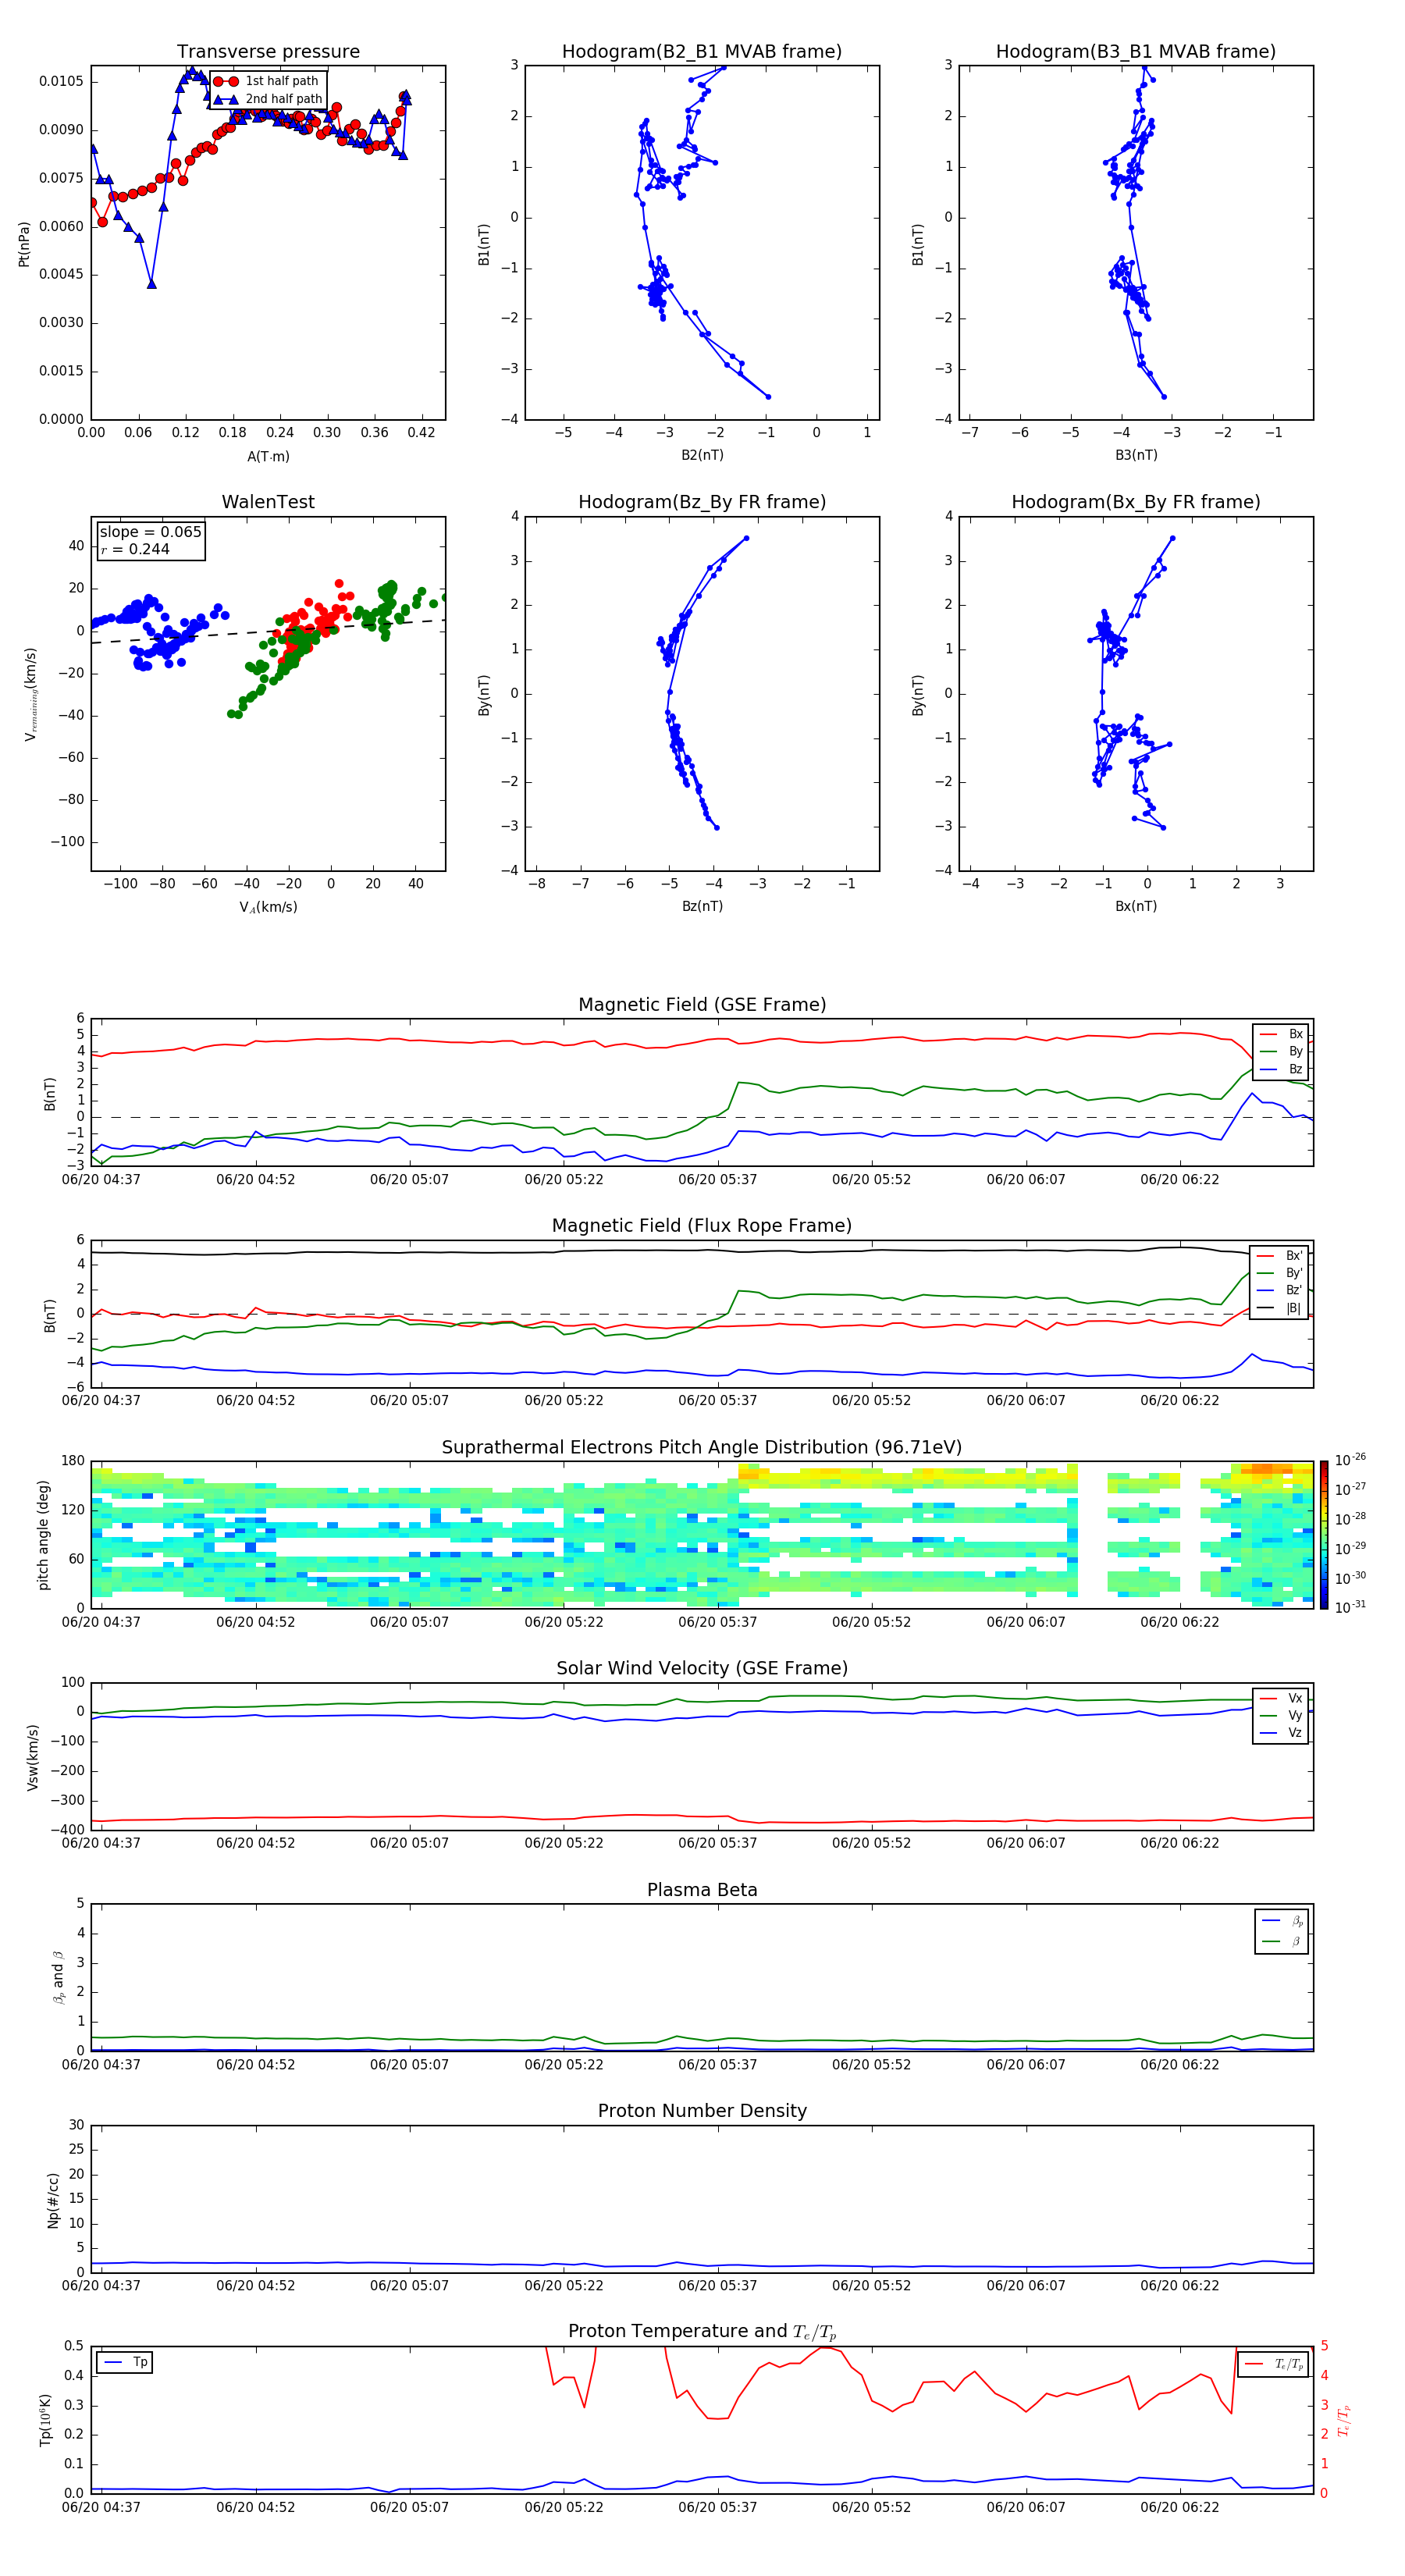Viewport: 1405px width, 2576px height.
Task: Click the 'Hodogram(B2_B1 MVAB frame)' title
Action: (702, 52)
